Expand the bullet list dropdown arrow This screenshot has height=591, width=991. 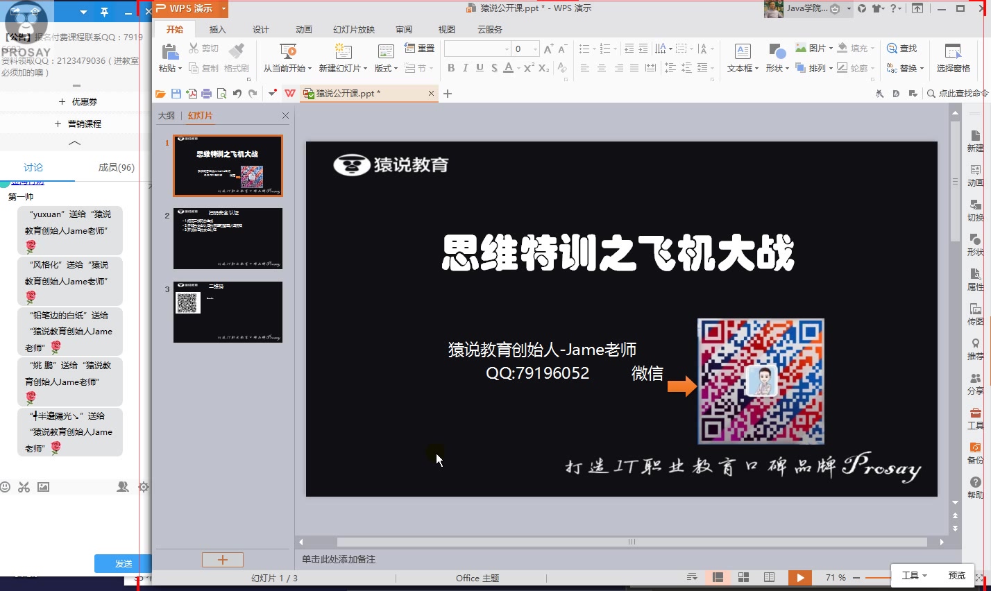click(594, 49)
